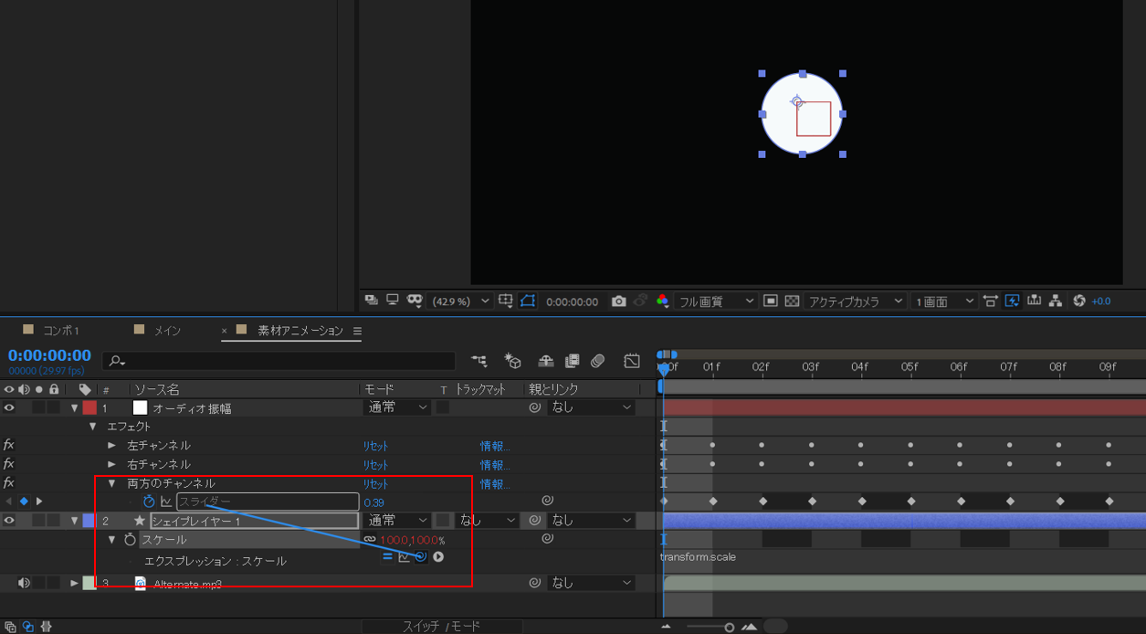
Task: Take a snapshot of the composition view
Action: tap(619, 301)
